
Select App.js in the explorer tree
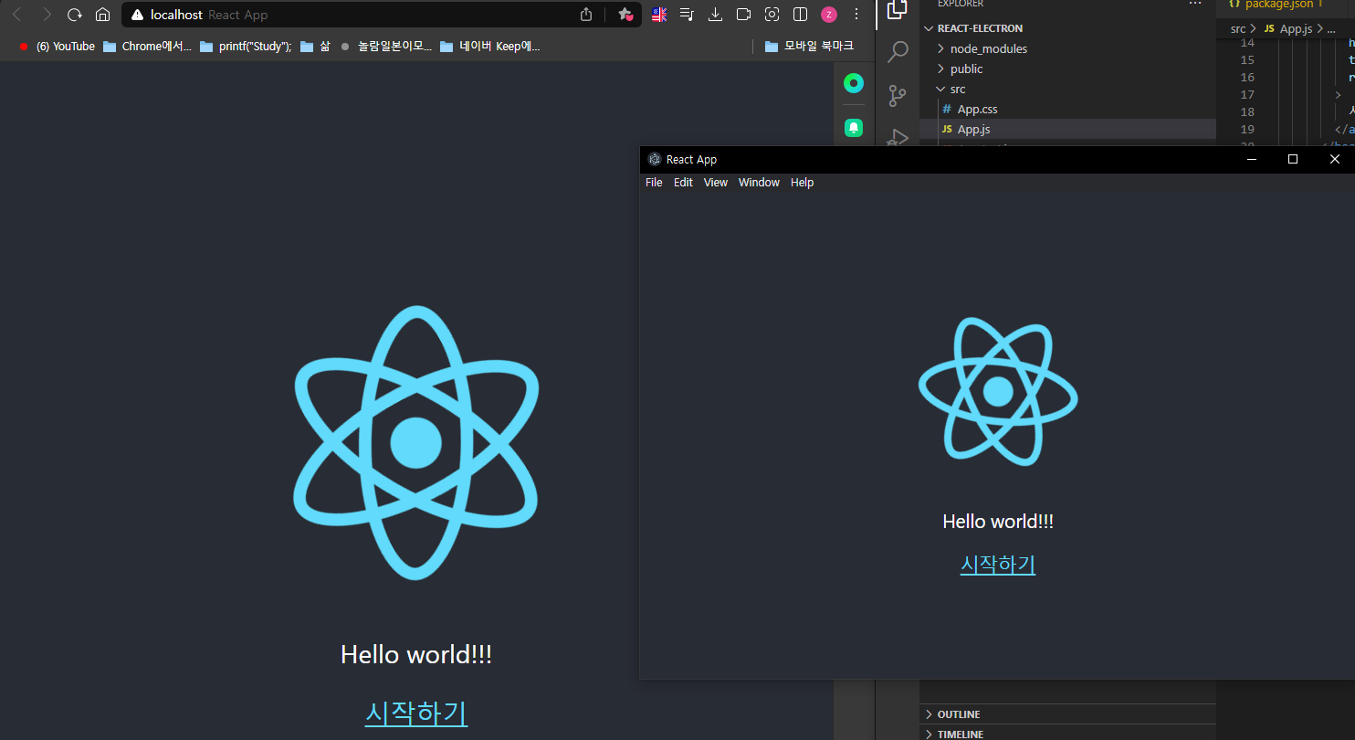pyautogui.click(x=1068, y=129)
